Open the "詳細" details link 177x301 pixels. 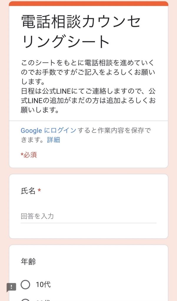pyautogui.click(x=53, y=140)
